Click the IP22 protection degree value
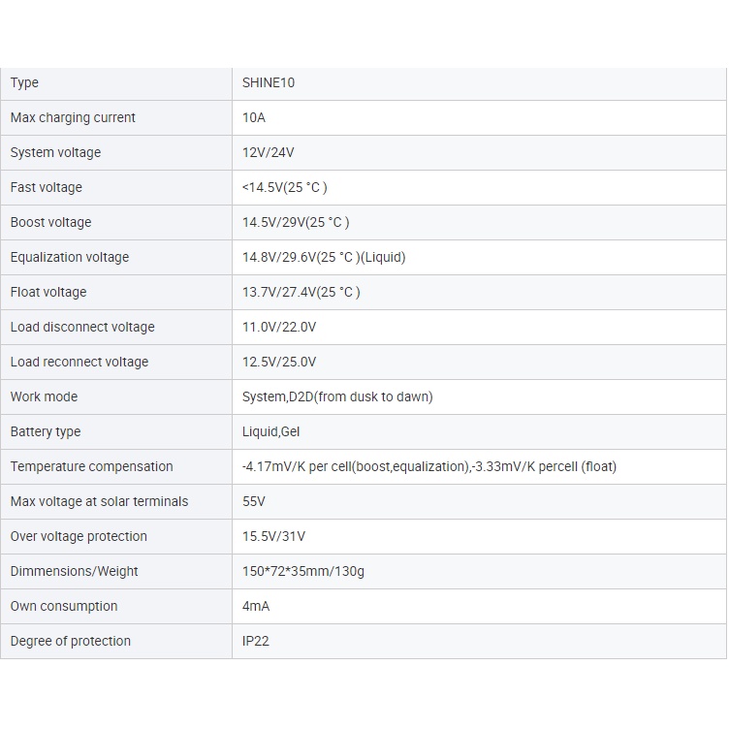 point(256,641)
